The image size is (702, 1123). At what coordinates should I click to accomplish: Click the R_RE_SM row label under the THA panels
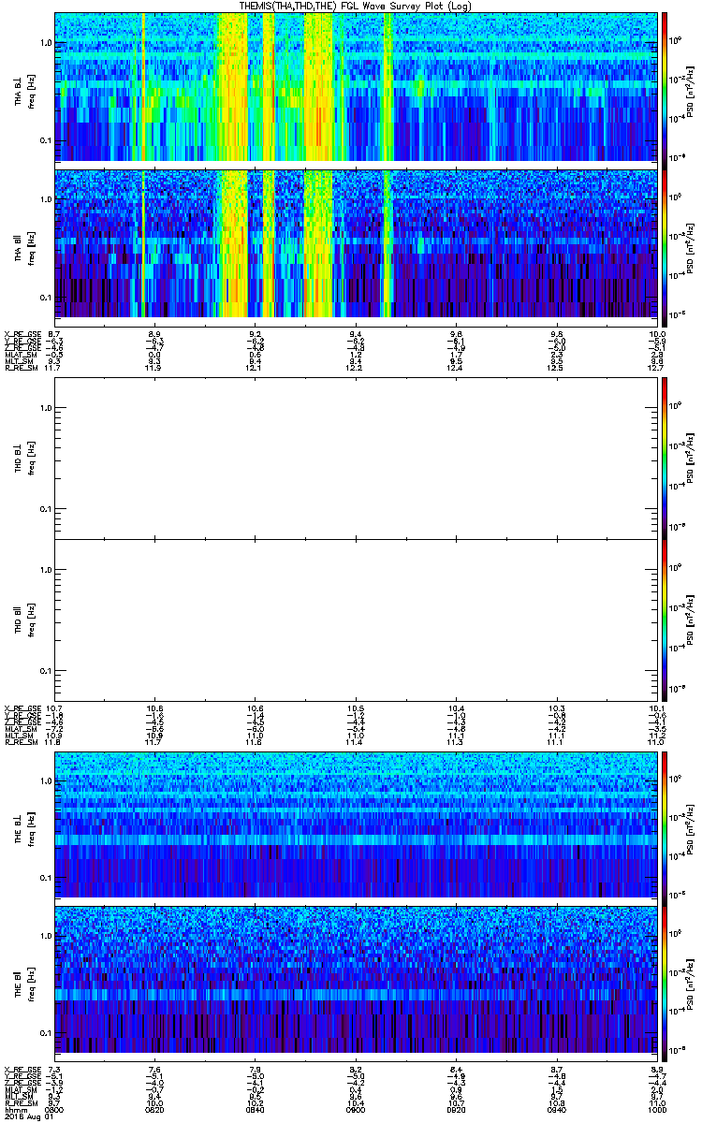21,367
